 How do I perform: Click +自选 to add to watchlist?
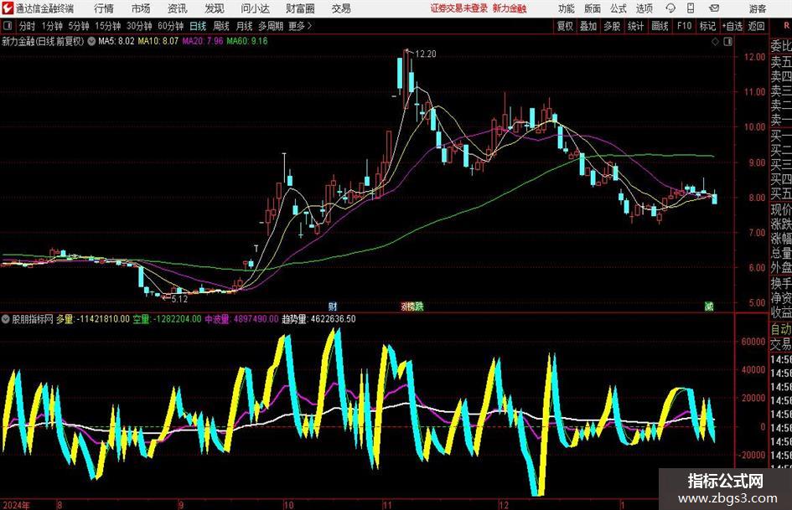(732, 26)
